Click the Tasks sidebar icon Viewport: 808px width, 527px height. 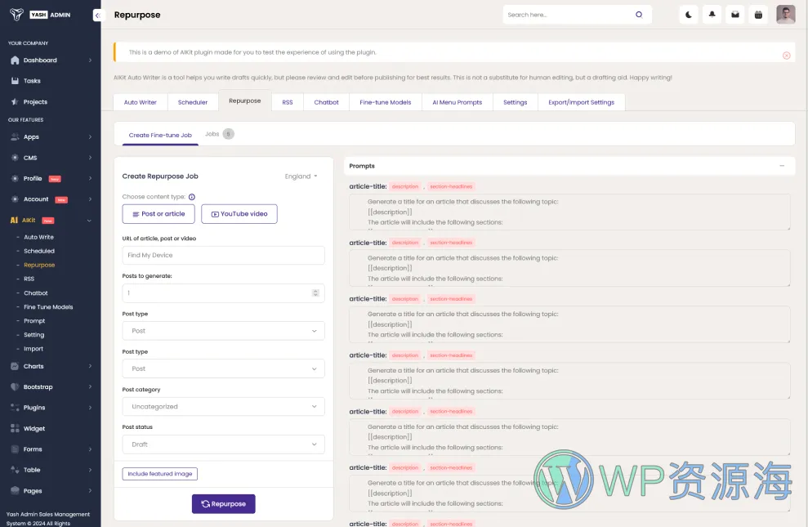15,81
